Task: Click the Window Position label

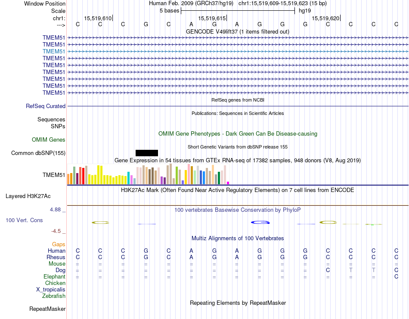Action: (45, 3)
